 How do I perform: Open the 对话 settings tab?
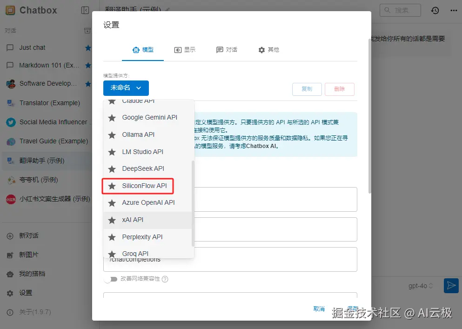pos(227,50)
